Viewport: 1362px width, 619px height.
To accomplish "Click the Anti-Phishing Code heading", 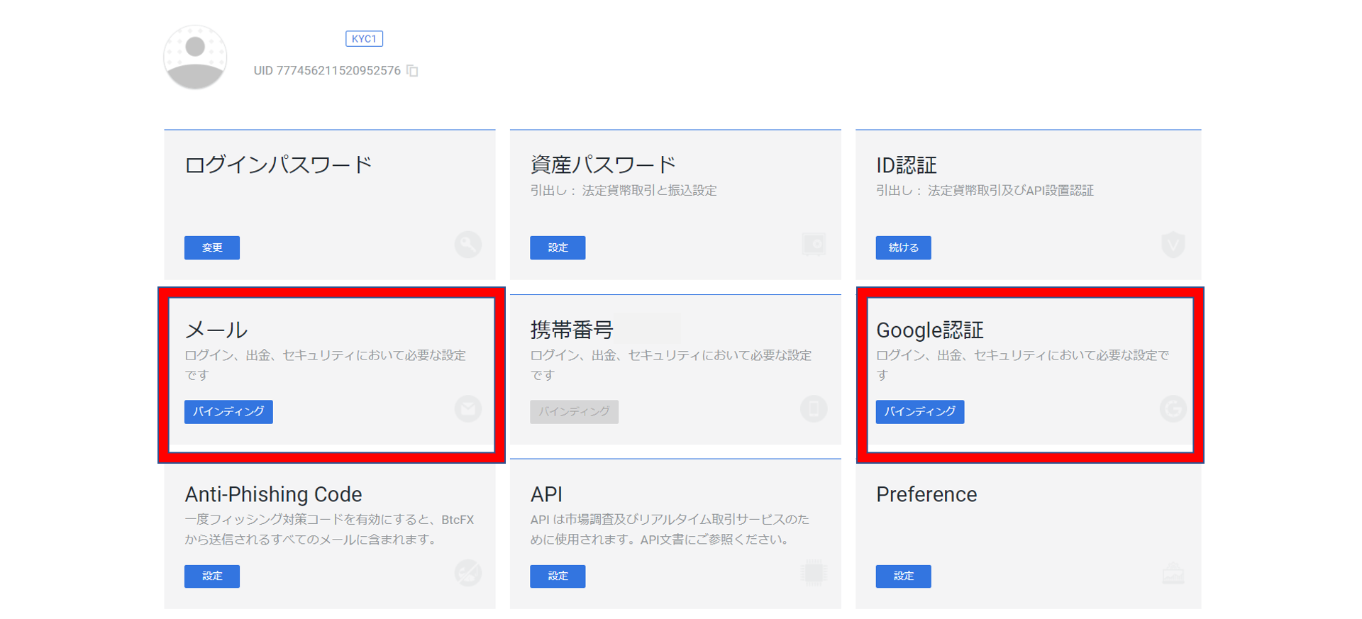I will click(273, 494).
